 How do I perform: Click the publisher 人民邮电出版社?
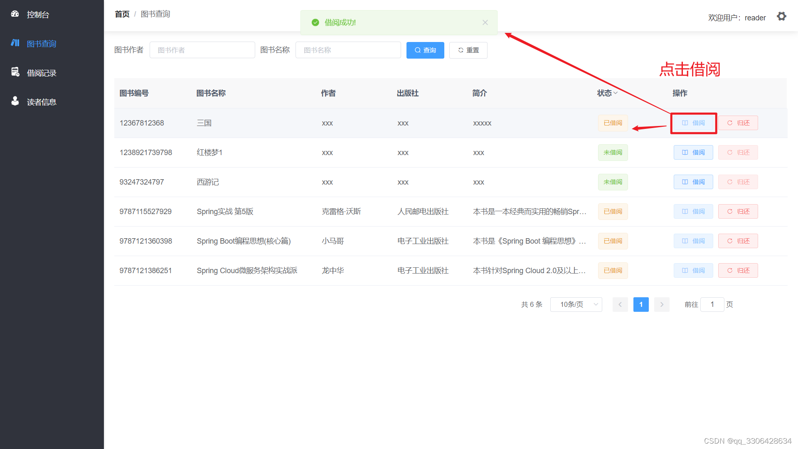tap(423, 212)
